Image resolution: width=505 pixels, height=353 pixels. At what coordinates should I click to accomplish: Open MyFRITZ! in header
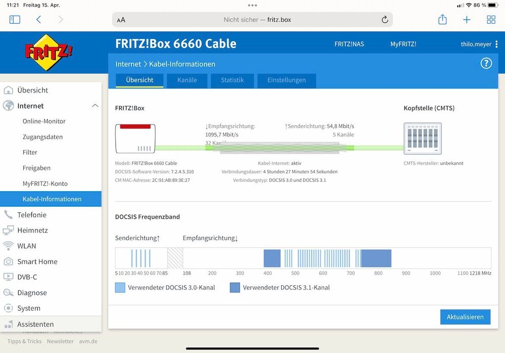pyautogui.click(x=403, y=44)
